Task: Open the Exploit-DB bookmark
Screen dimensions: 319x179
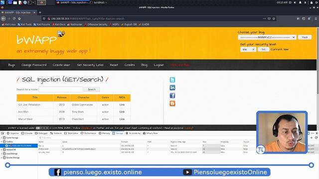Action: (x=129, y=24)
